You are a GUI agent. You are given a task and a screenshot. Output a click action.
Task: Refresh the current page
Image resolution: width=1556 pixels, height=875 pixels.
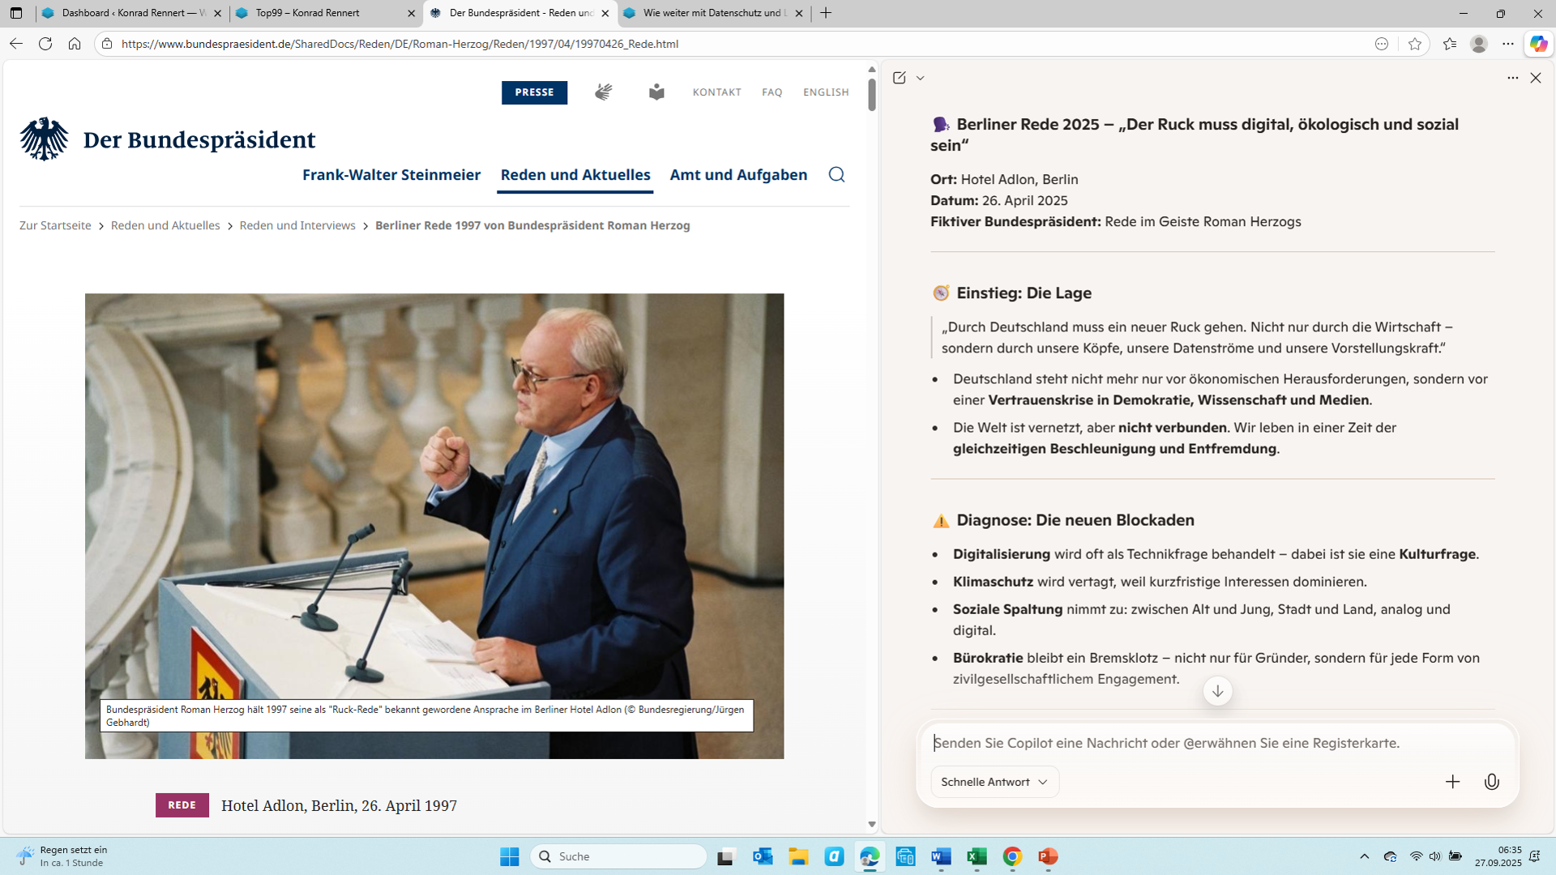pos(45,44)
